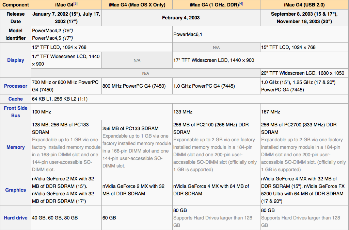Click citation [3] next to iMac G4
The image size is (349, 230).
click(76, 3)
